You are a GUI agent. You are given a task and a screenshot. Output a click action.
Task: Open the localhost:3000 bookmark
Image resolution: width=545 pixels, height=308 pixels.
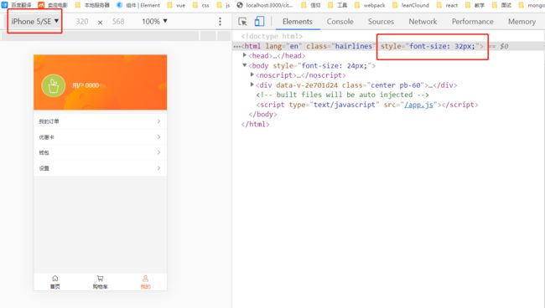tap(265, 5)
